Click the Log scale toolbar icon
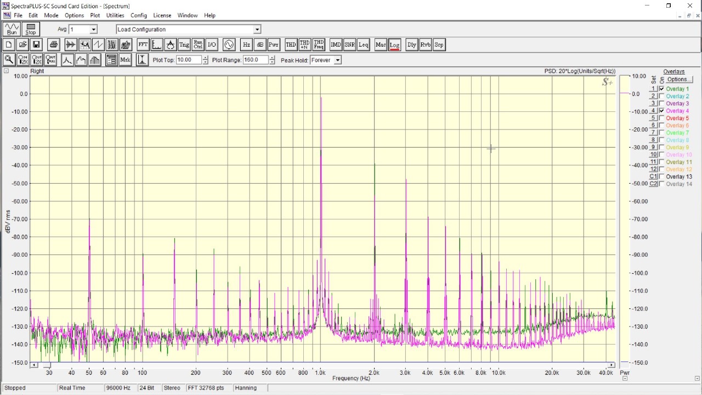702x395 pixels. [x=394, y=45]
